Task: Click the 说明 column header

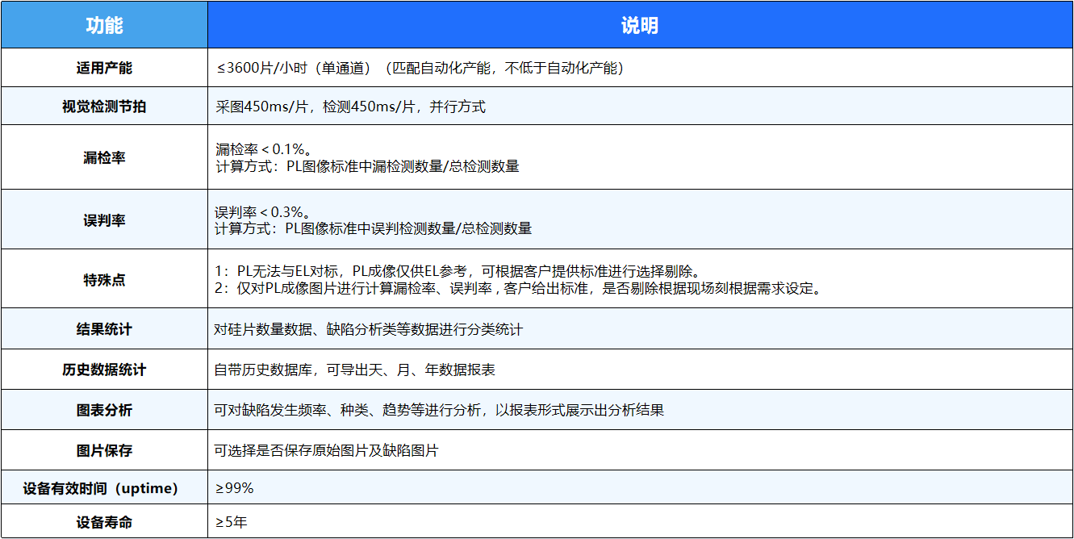Action: [x=639, y=25]
